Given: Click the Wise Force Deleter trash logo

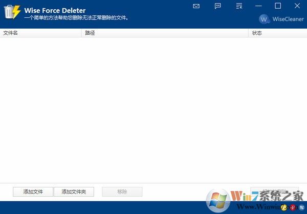Looking at the screenshot, I should (12, 12).
